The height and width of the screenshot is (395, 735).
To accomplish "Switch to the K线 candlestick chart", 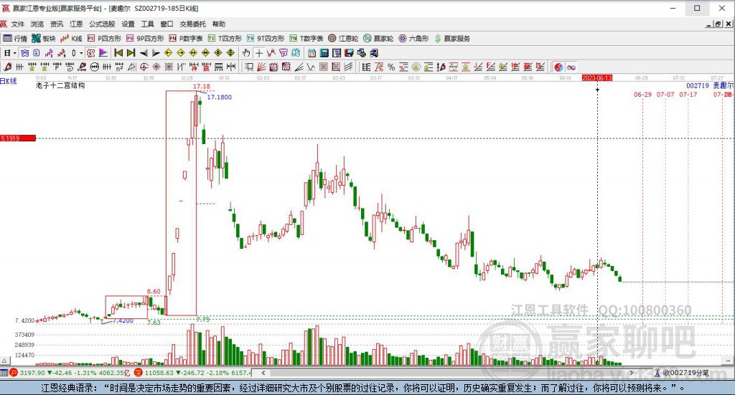I will (71, 39).
